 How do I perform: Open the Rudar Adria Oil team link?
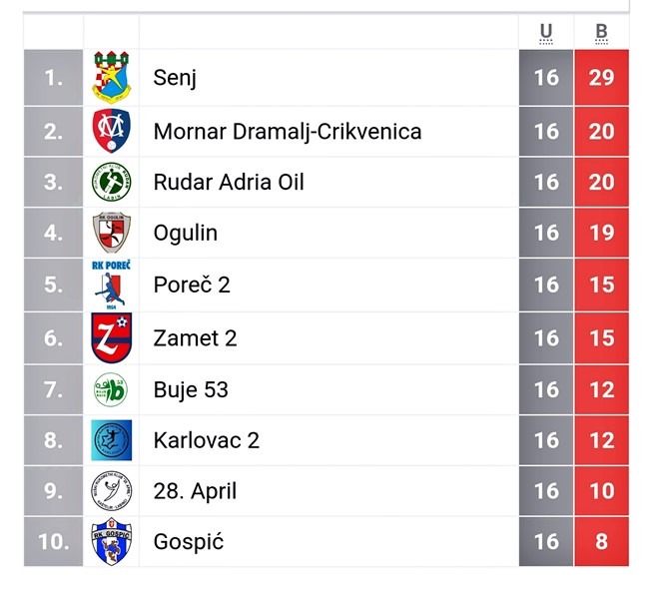pos(229,182)
